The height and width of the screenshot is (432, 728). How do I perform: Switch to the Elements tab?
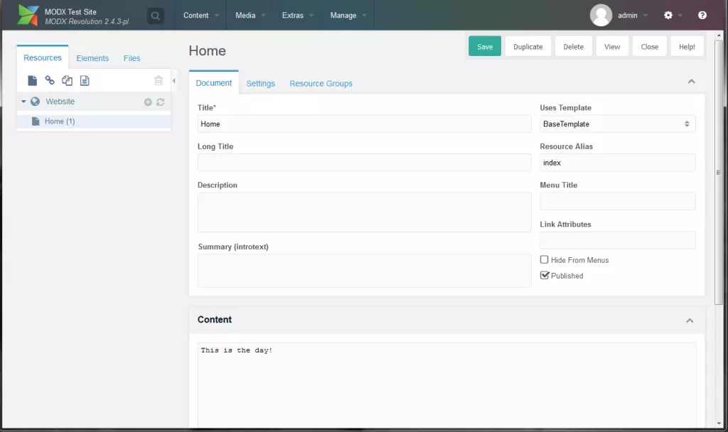(x=92, y=58)
